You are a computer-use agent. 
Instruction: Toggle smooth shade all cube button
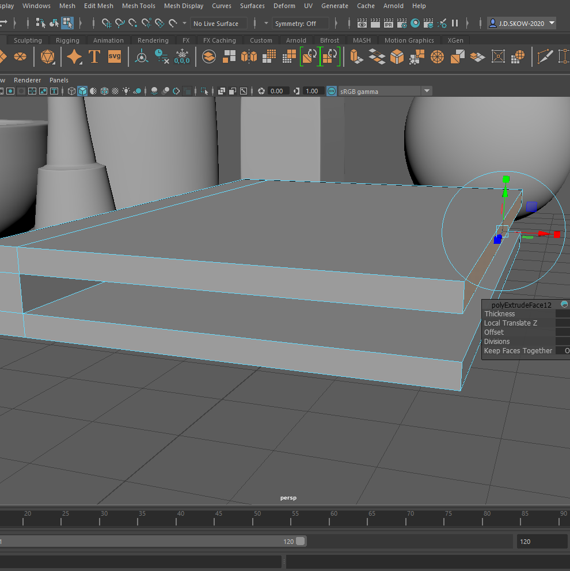tap(82, 91)
